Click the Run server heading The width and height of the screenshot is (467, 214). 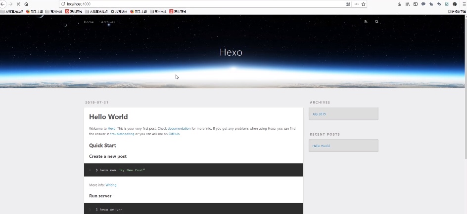click(100, 196)
